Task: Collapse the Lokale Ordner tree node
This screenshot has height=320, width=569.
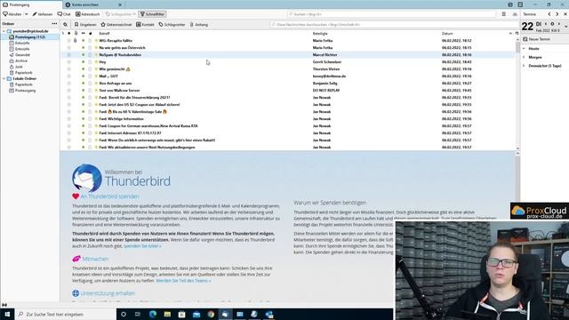Action: tap(4, 79)
